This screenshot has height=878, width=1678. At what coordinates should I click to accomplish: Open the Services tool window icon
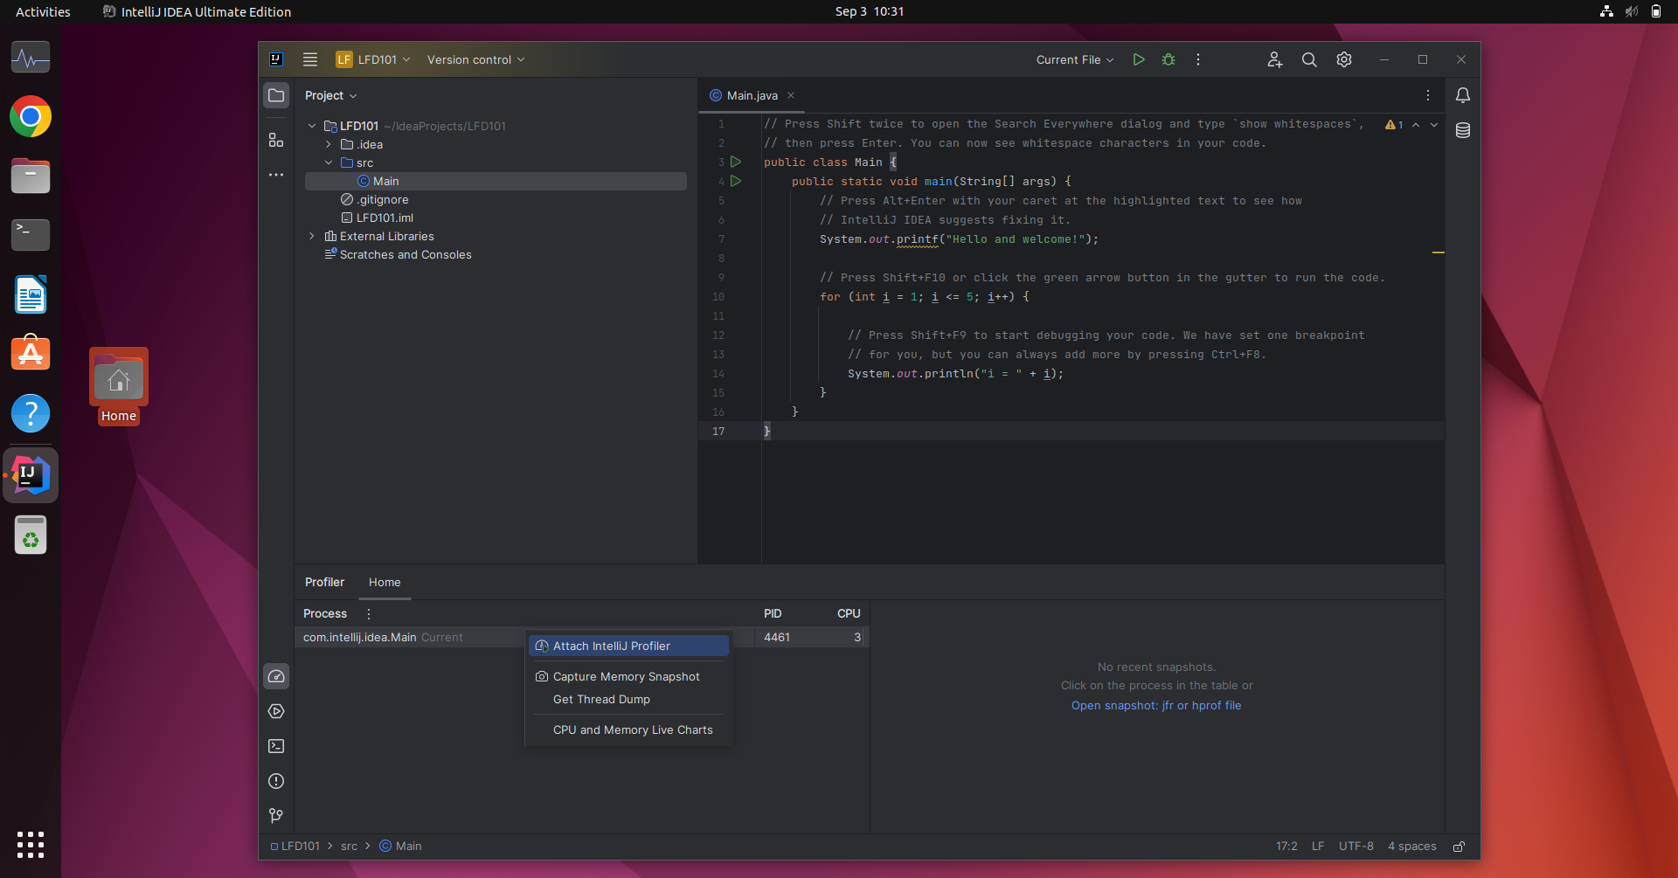[x=276, y=711]
